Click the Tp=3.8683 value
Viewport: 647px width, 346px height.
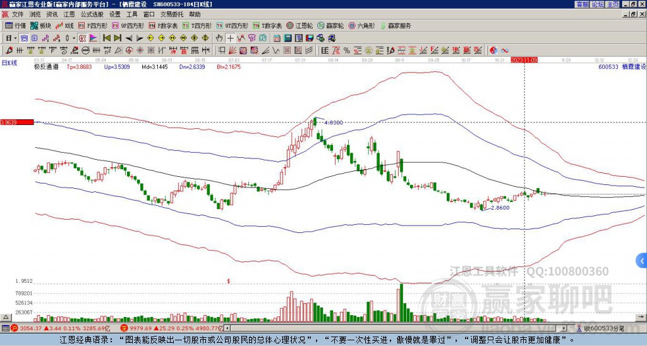pyautogui.click(x=79, y=66)
